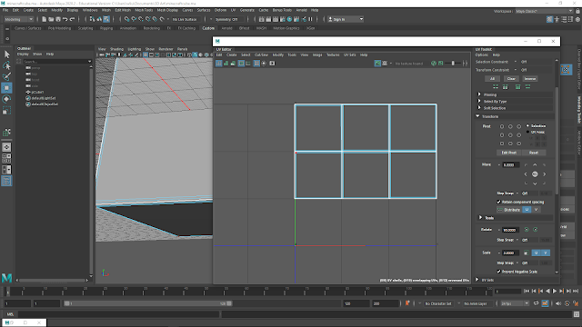Toggle the Scale U axis button
The width and height of the screenshot is (582, 327).
(x=536, y=253)
